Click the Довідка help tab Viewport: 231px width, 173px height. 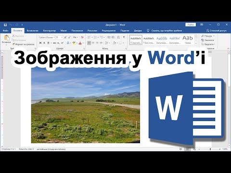point(138,31)
